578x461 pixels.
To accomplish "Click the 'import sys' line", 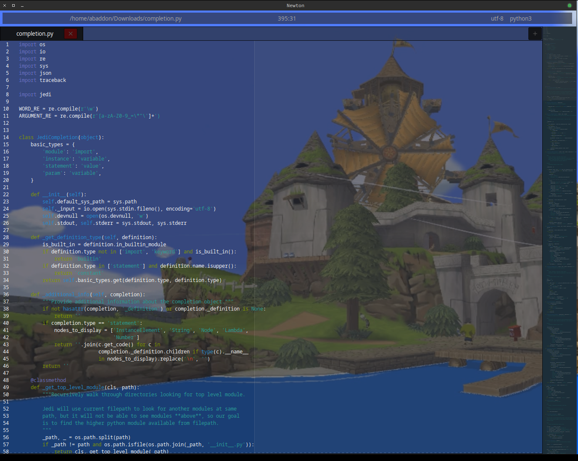I will point(34,66).
